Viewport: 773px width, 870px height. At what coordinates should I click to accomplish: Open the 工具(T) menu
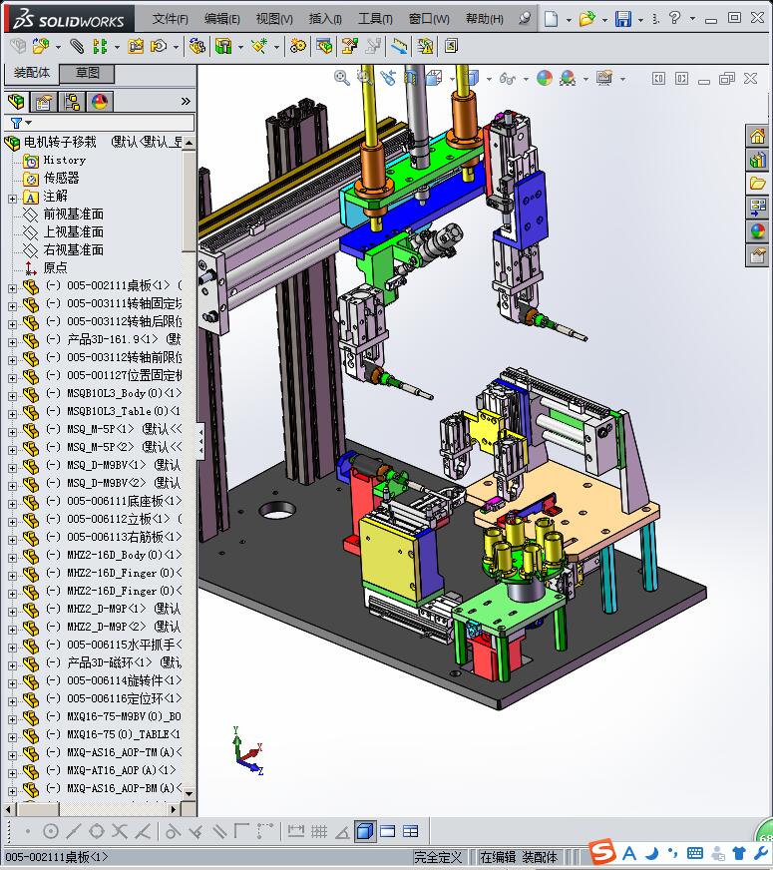click(375, 19)
